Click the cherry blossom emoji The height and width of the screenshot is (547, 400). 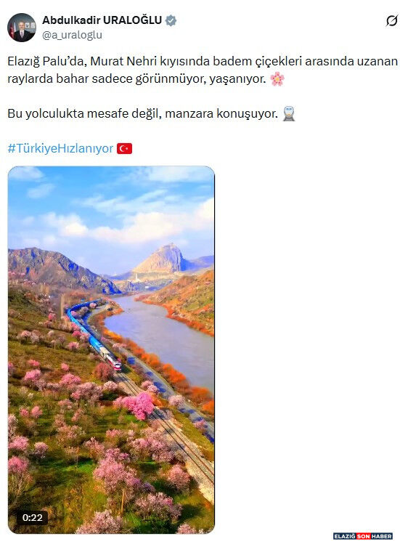point(277,79)
